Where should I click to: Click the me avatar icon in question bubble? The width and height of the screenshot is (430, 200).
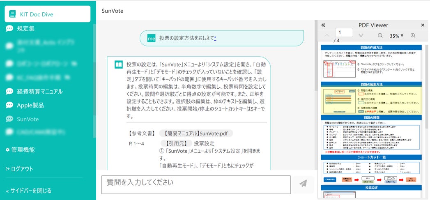click(x=152, y=39)
